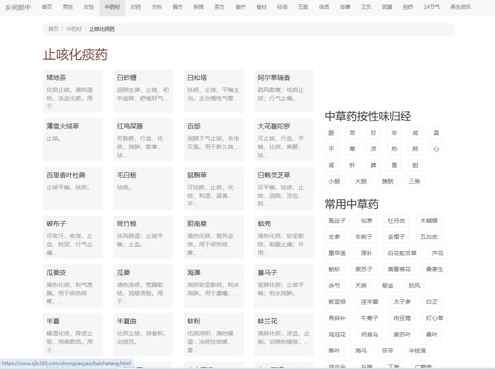Filter by the 膀胱 meridian tag
The width and height of the screenshot is (495, 369).
click(x=387, y=181)
